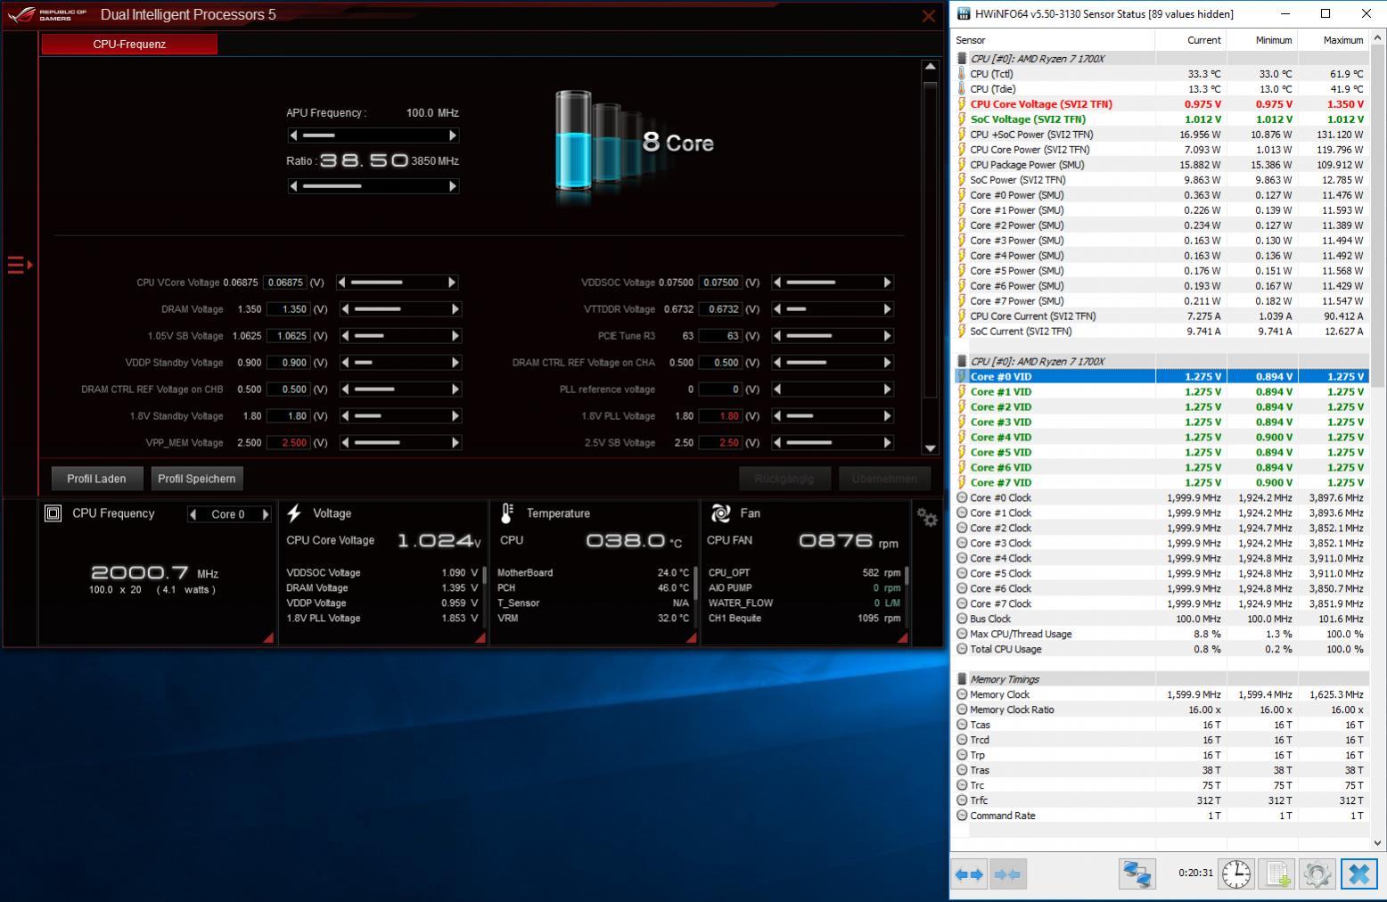1387x902 pixels.
Task: Decrease CPU Ratio with left arrow
Action: coord(293,186)
